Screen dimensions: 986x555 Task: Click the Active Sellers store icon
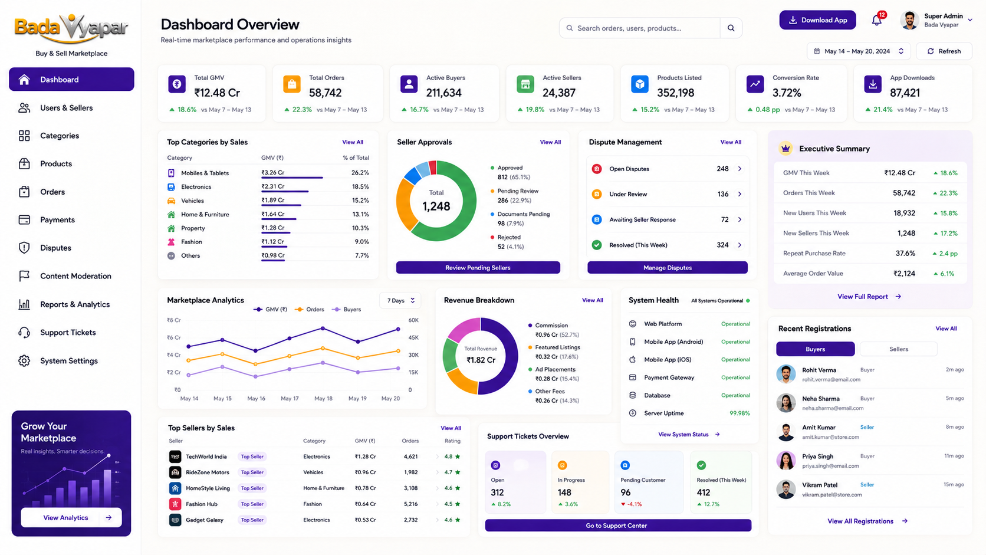[525, 84]
